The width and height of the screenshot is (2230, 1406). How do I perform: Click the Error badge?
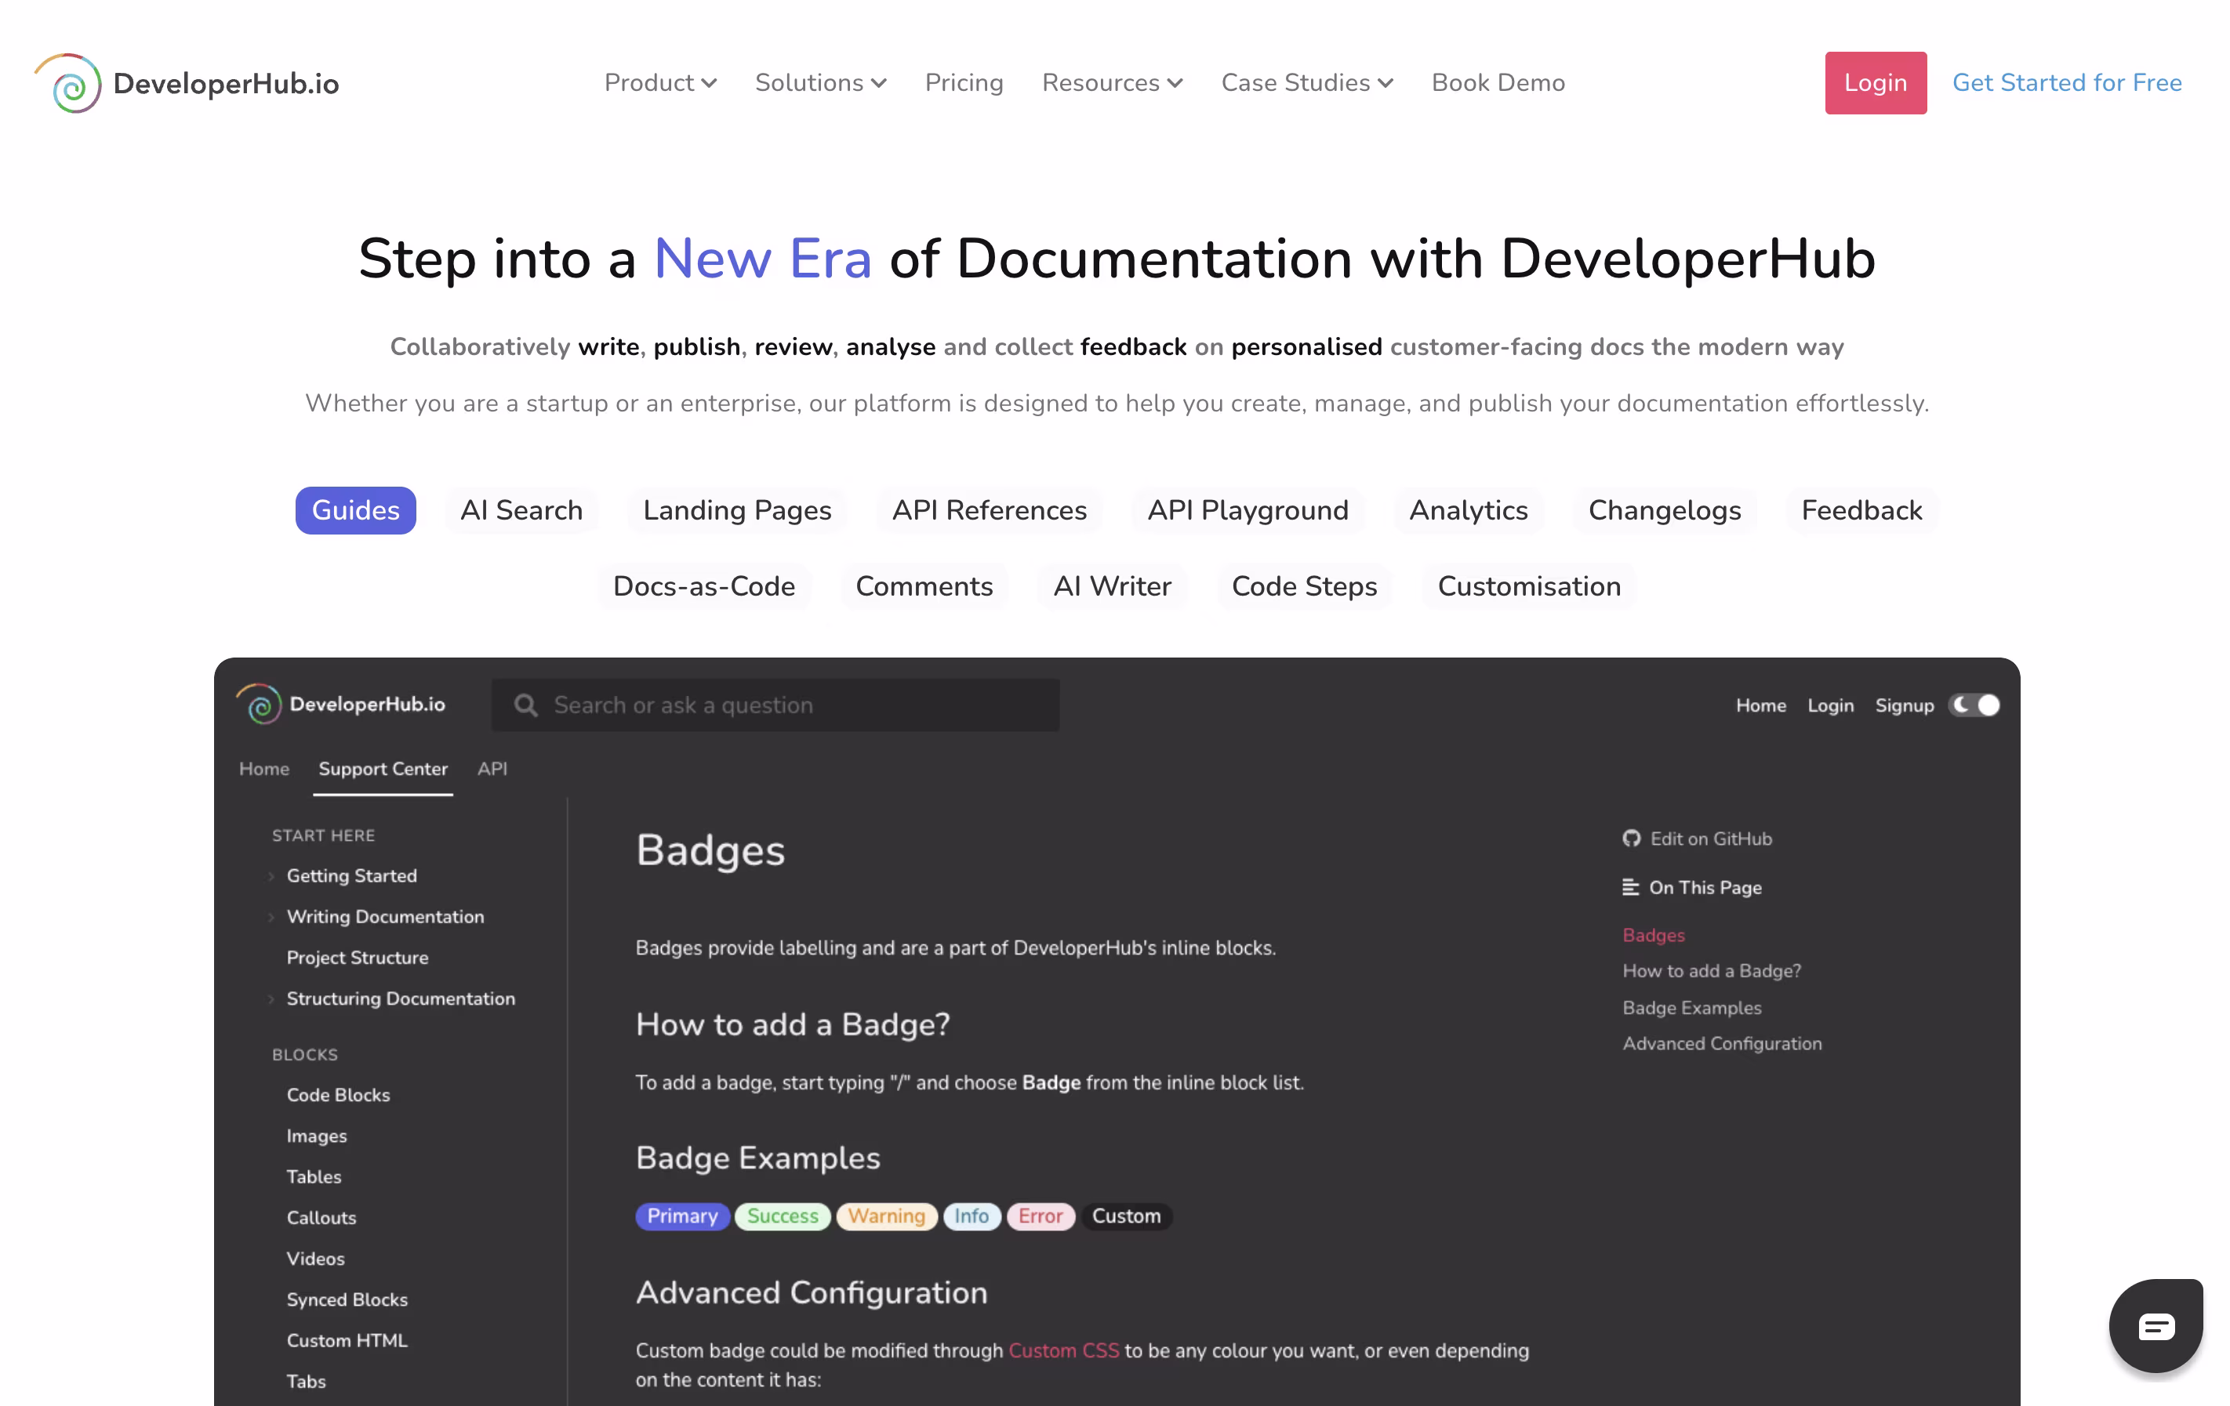[1040, 1216]
